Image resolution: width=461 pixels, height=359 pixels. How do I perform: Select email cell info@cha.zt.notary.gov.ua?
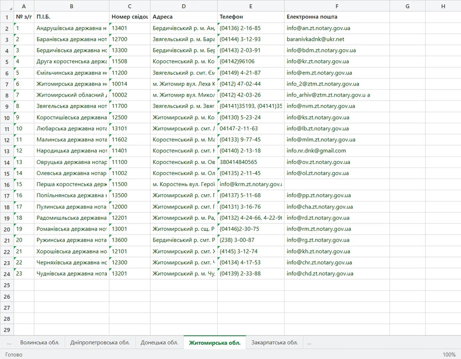point(337,207)
